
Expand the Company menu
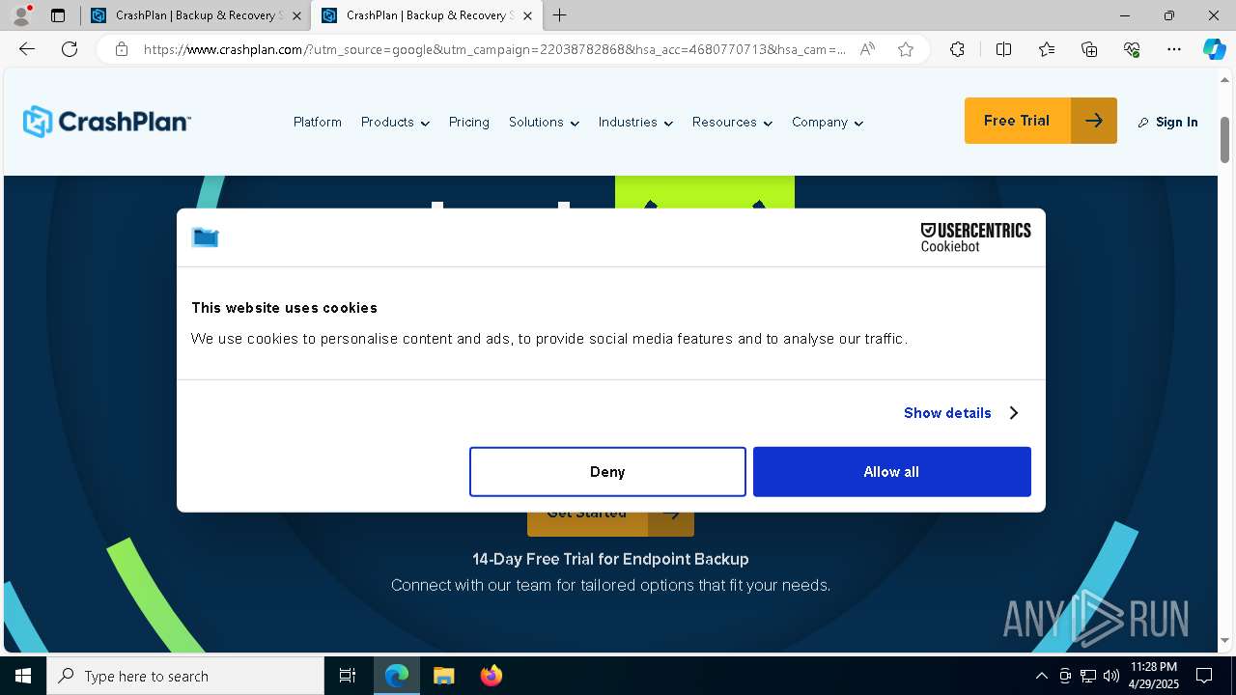pos(828,122)
